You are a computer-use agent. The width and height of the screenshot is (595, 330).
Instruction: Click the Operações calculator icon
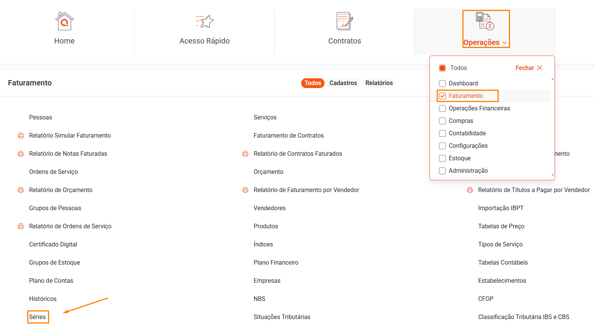(485, 21)
